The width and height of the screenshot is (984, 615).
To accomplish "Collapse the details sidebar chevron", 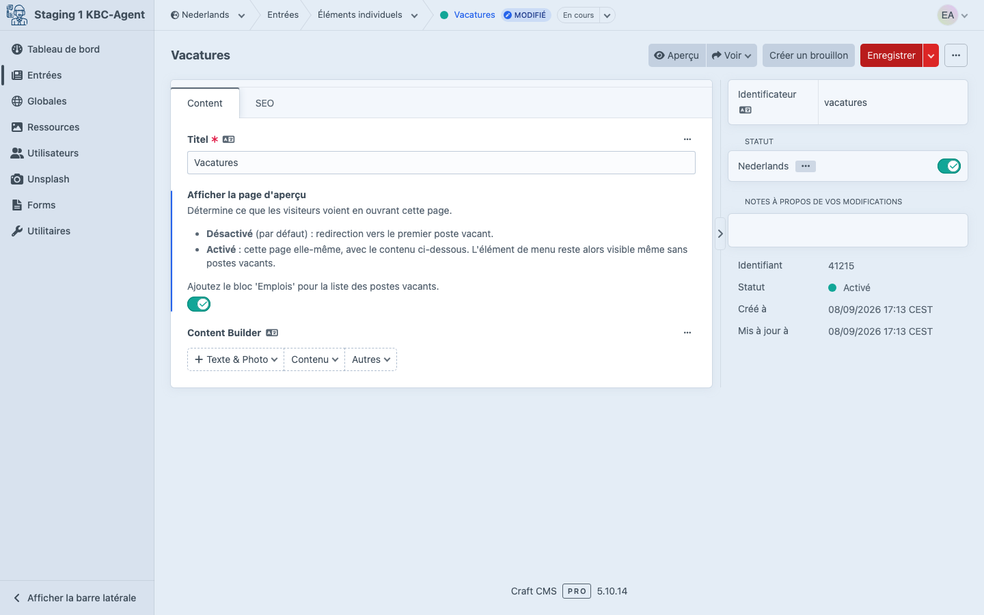I will click(720, 234).
